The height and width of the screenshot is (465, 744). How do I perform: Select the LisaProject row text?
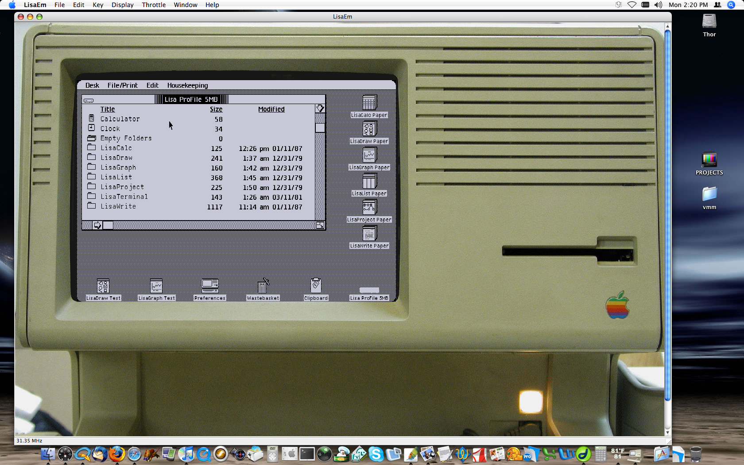coord(122,187)
